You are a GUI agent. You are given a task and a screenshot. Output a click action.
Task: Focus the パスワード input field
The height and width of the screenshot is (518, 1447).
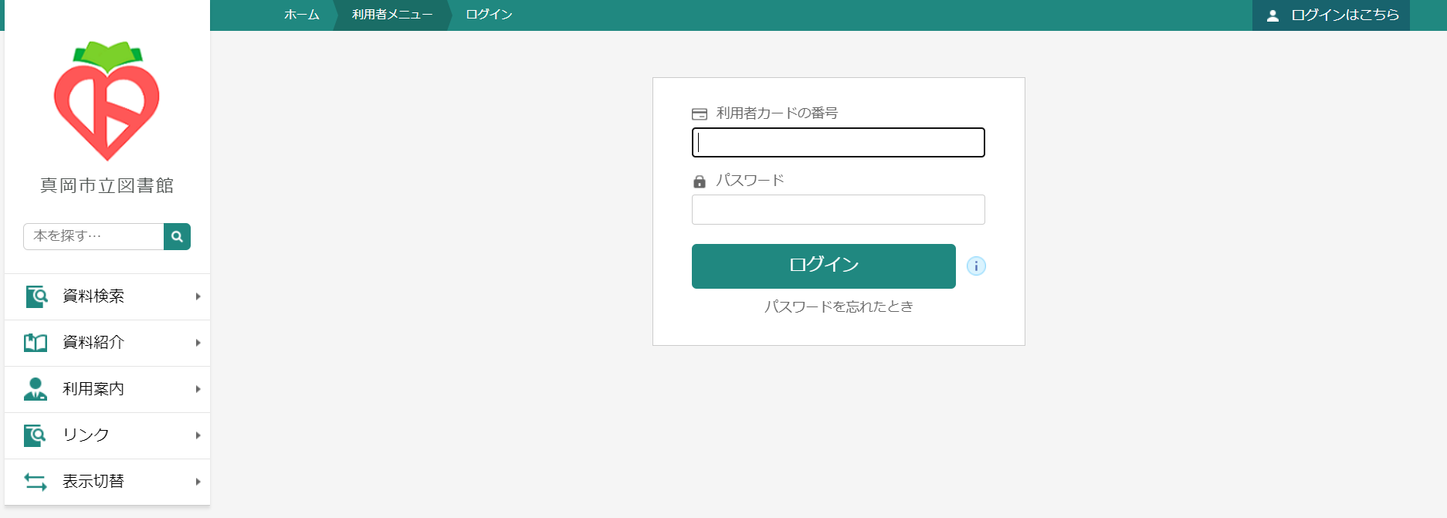pos(839,210)
